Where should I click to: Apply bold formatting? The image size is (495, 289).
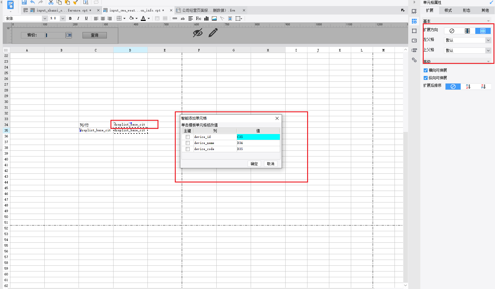click(70, 18)
